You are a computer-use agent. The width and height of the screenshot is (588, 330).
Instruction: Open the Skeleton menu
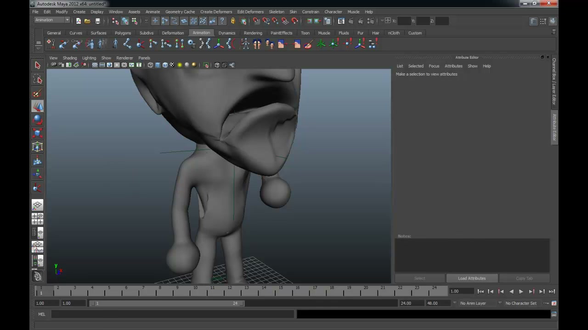(x=276, y=12)
